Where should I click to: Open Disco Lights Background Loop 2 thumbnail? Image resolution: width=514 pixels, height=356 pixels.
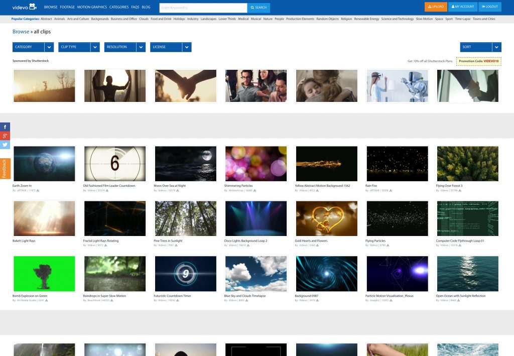pos(256,218)
